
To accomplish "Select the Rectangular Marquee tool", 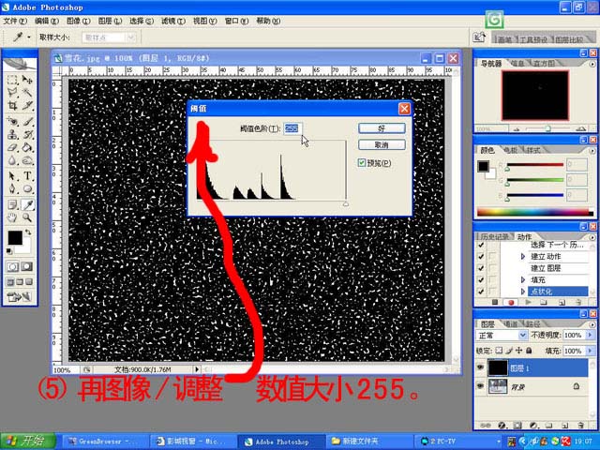I will pos(12,80).
